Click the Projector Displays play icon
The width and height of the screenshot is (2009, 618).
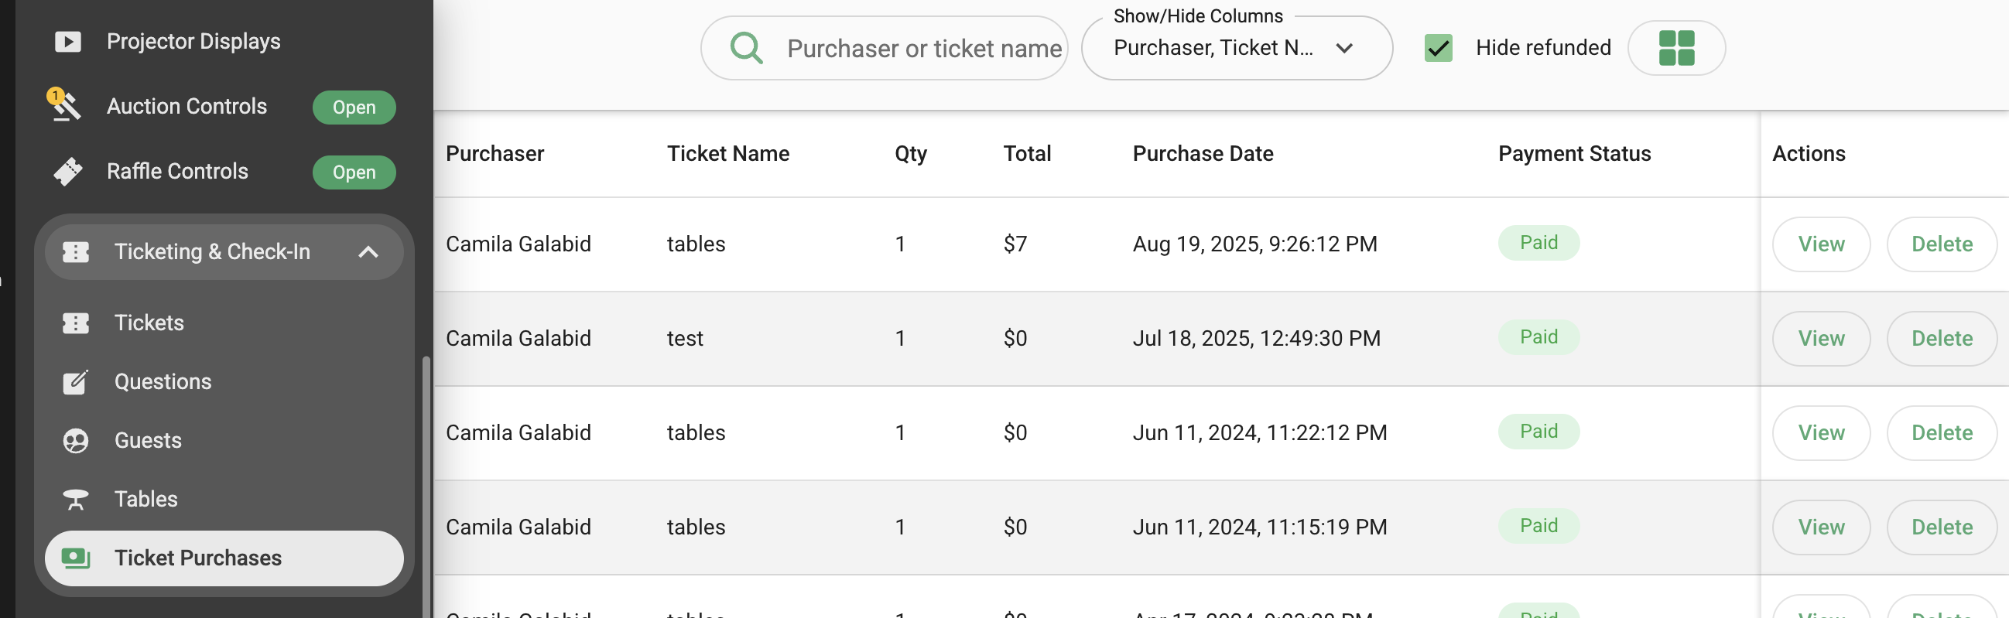pyautogui.click(x=68, y=41)
